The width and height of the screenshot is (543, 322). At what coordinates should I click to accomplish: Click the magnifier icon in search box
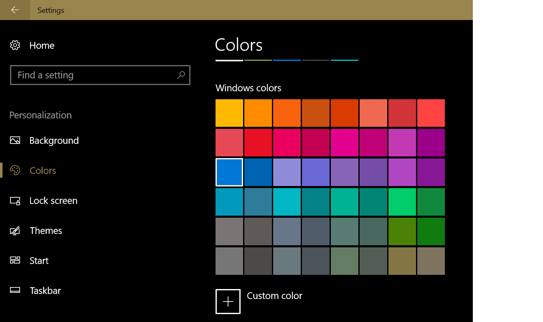pos(181,75)
